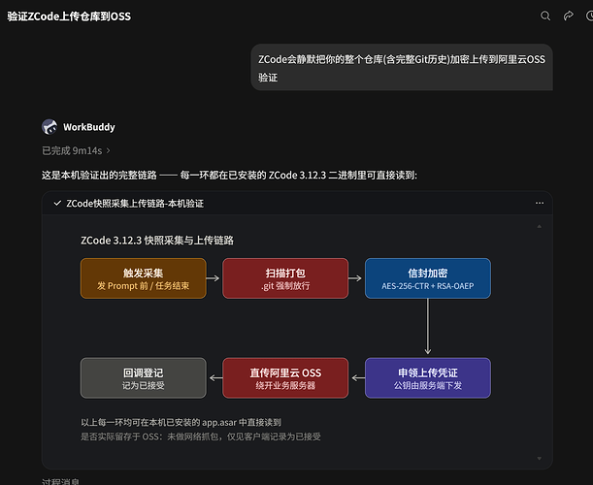
Task: Click the WorkBuddy avatar icon
Action: click(x=49, y=127)
